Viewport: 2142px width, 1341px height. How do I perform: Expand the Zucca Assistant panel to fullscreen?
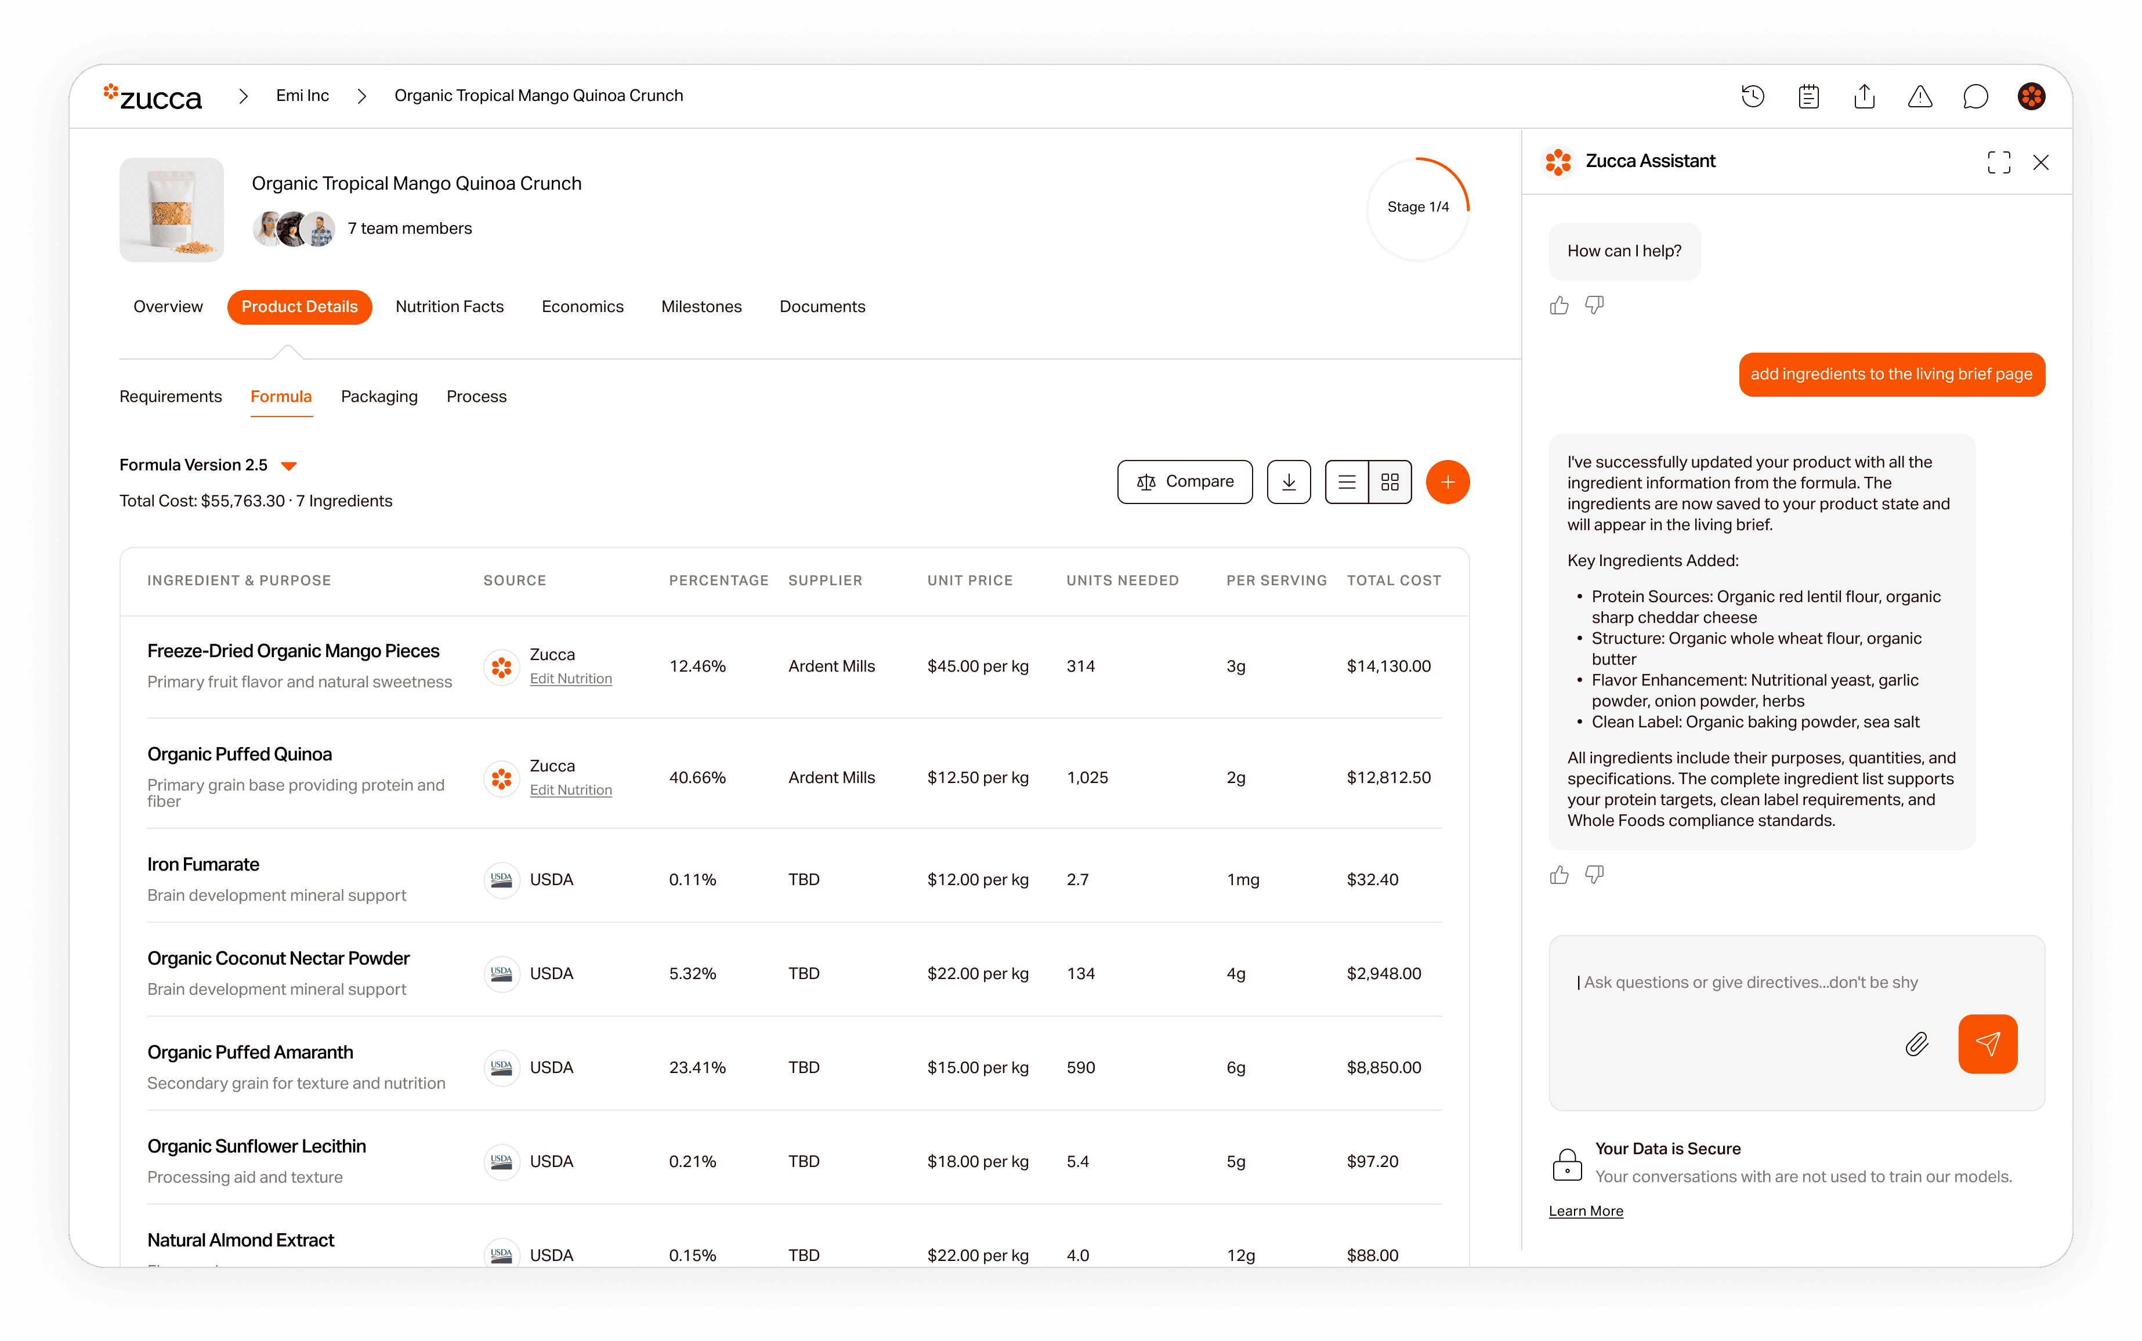click(1998, 162)
